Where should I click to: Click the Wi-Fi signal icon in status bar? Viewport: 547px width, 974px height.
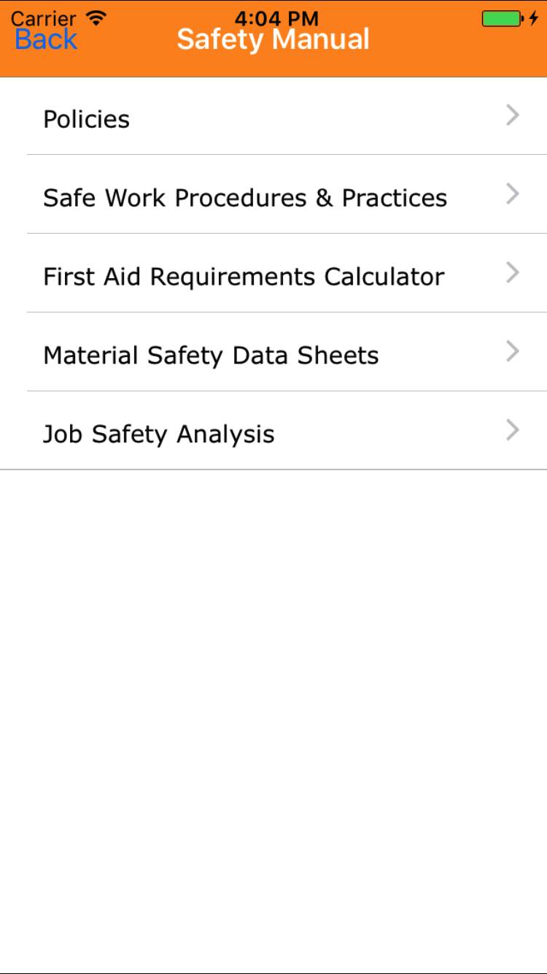(x=96, y=17)
